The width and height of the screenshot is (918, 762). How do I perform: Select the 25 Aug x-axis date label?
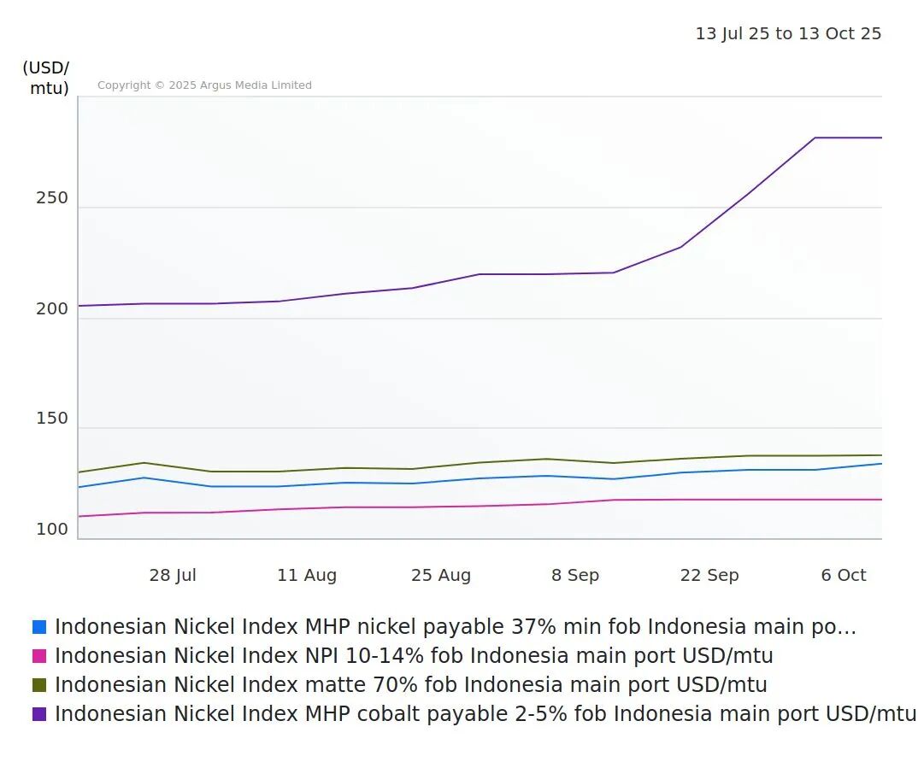coord(441,575)
